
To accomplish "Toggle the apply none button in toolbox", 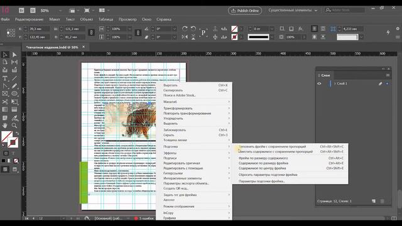I will (16, 161).
